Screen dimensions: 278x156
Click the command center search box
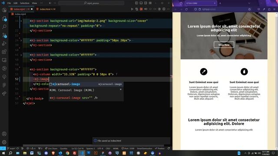pyautogui.click(x=91, y=3)
